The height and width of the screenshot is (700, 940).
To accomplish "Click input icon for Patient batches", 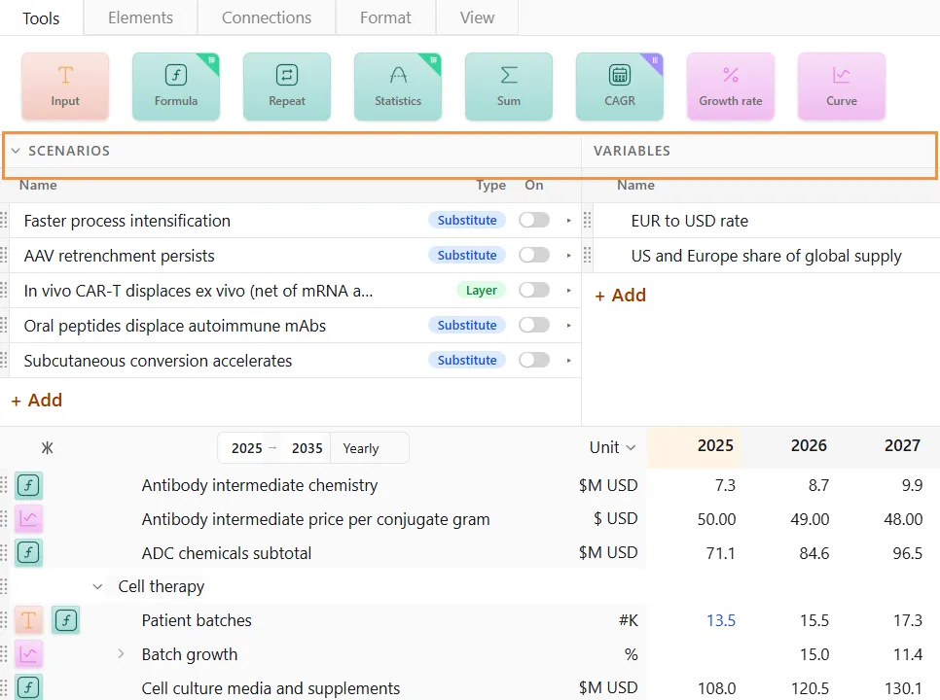I will point(28,620).
